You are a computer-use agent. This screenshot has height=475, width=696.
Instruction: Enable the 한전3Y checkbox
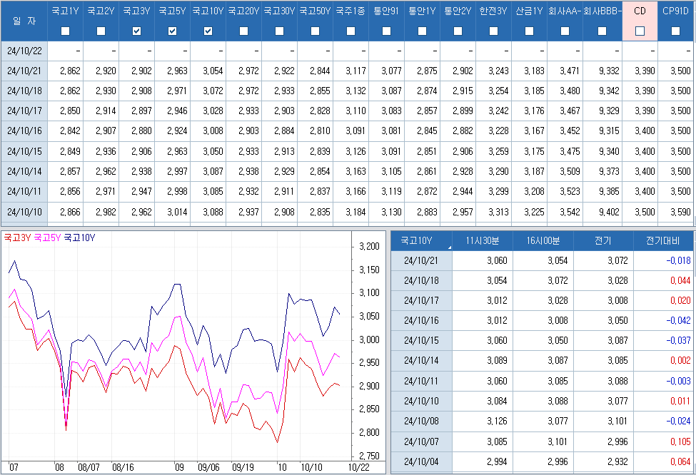tap(493, 31)
